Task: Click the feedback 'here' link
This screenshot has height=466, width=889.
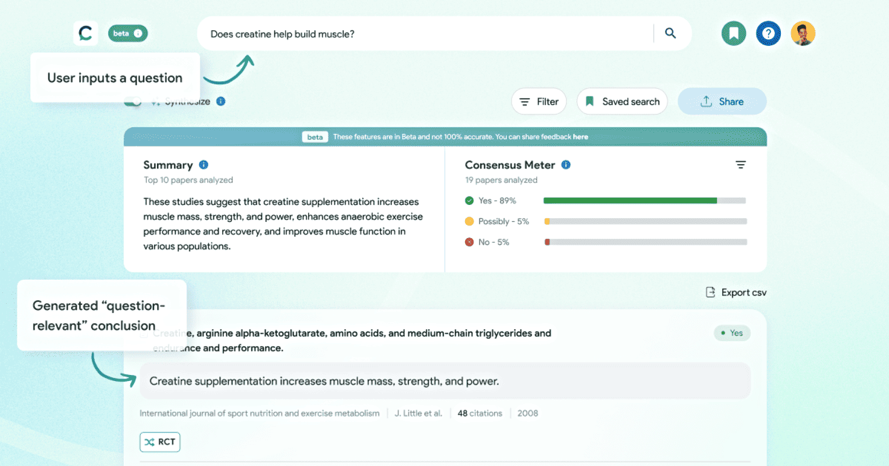Action: (580, 137)
